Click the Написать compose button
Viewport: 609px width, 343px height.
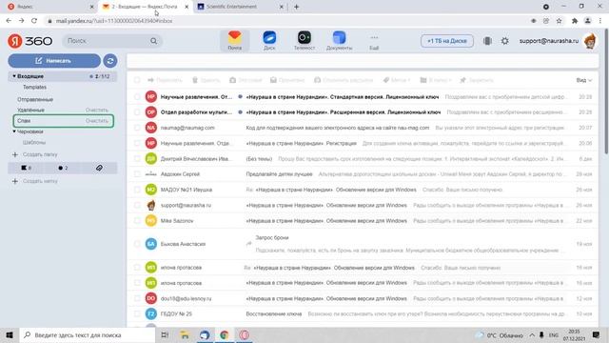click(54, 61)
